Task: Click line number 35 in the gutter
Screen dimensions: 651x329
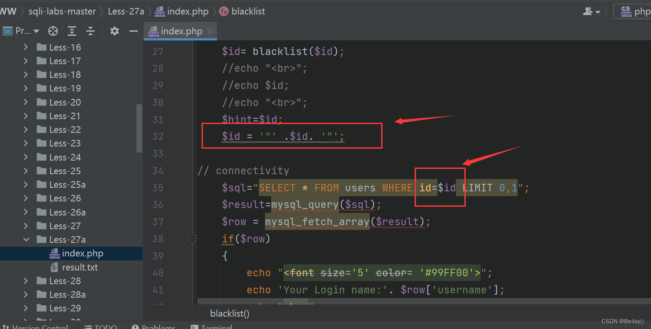Action: pos(158,188)
